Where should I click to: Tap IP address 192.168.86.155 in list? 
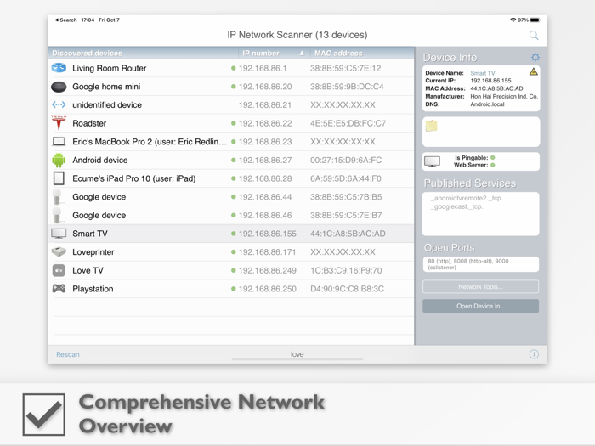tap(268, 234)
